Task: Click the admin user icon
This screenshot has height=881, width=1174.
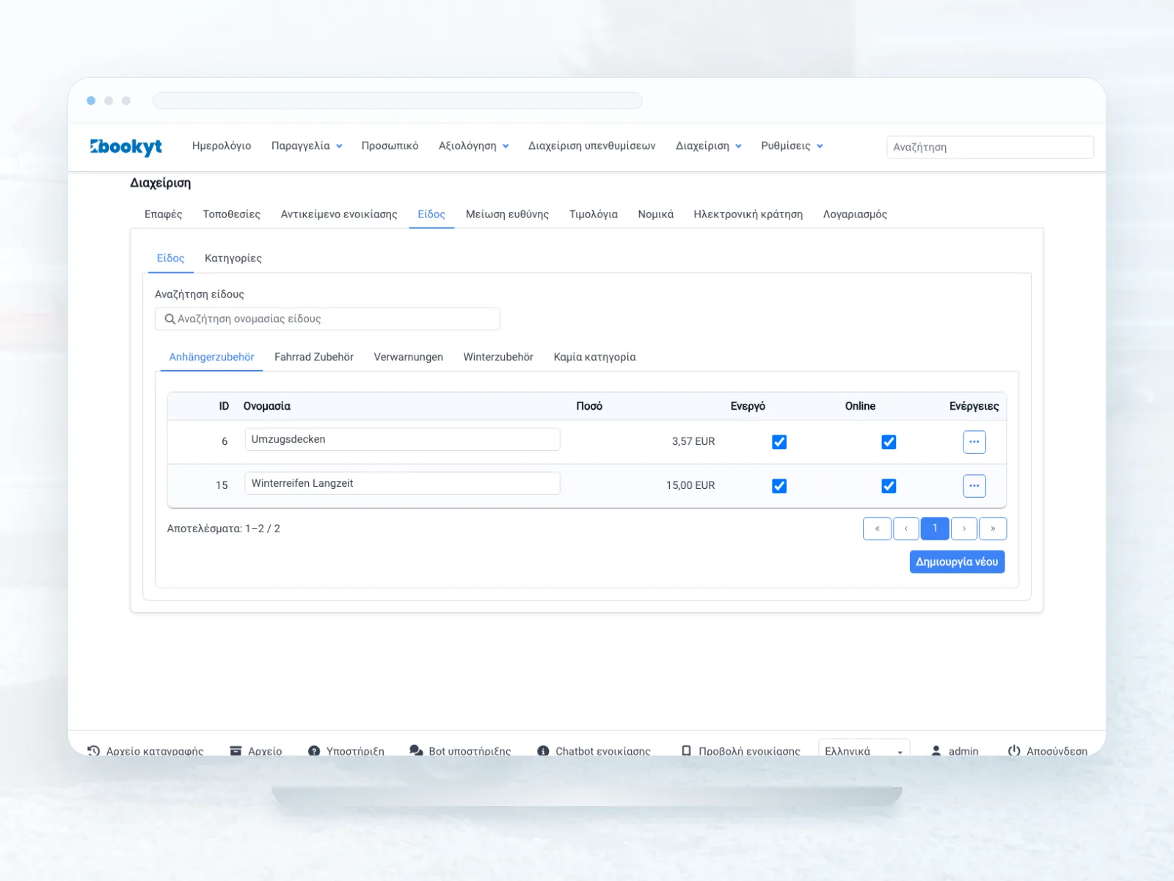Action: coord(936,750)
